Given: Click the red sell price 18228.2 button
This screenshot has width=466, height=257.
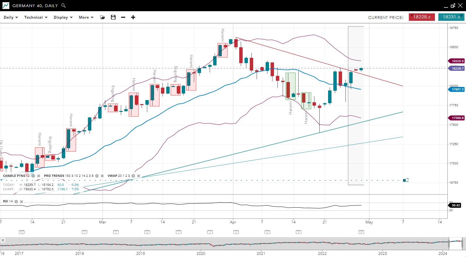Looking at the screenshot, I should [x=422, y=17].
